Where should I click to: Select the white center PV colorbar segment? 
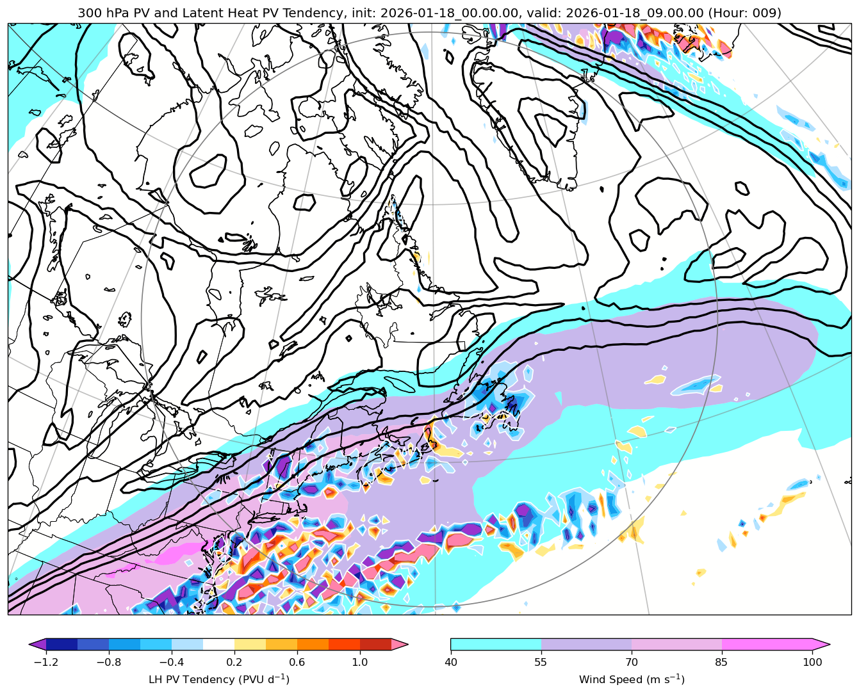coord(218,644)
